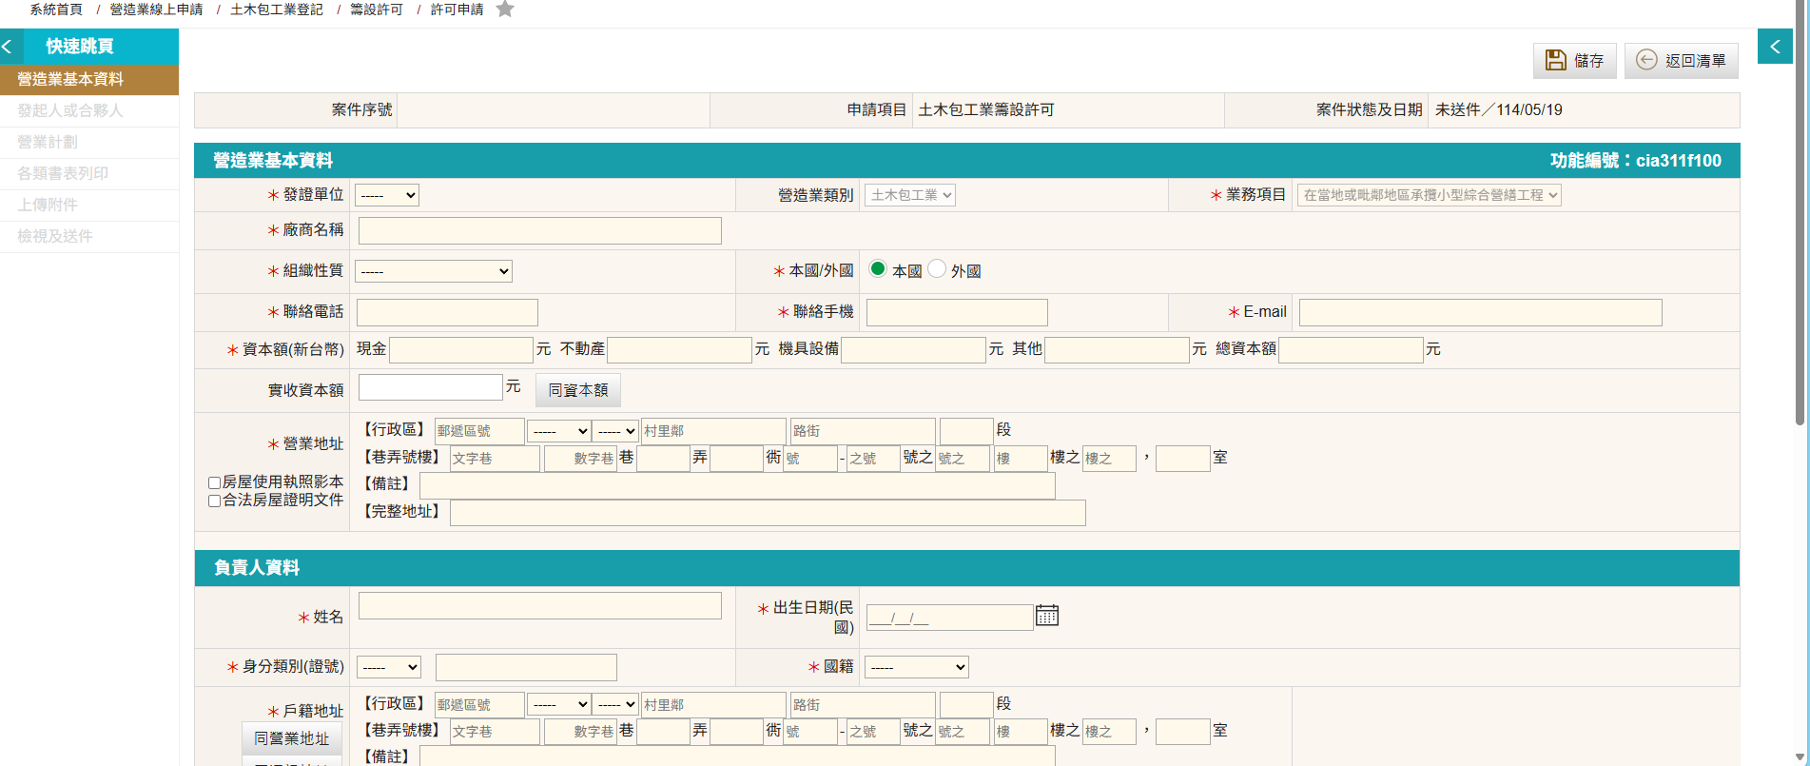Click the top-right panel collapse arrow

(x=1775, y=46)
